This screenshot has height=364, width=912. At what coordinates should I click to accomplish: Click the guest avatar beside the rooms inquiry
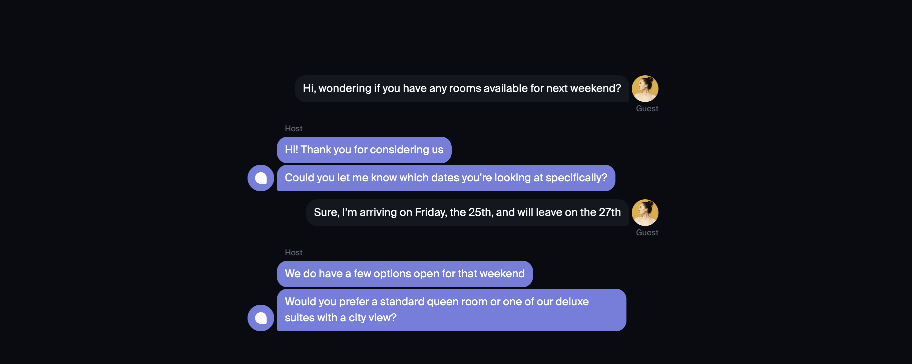click(645, 88)
